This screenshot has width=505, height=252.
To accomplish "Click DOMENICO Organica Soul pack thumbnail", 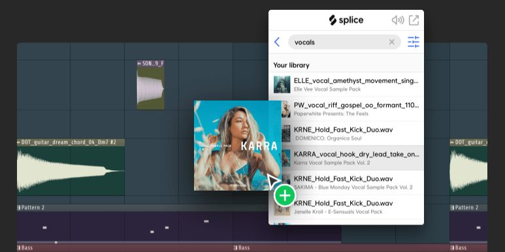I will pos(286,134).
